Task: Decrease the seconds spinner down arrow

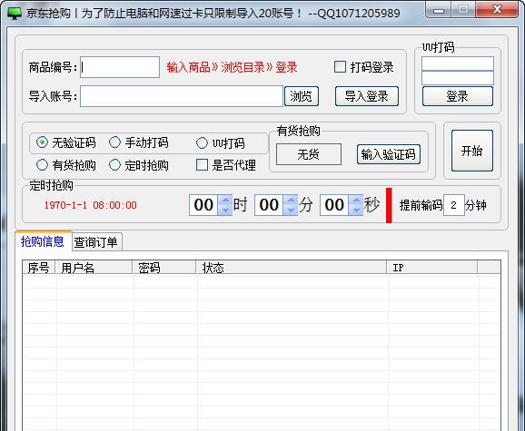Action: tap(356, 211)
